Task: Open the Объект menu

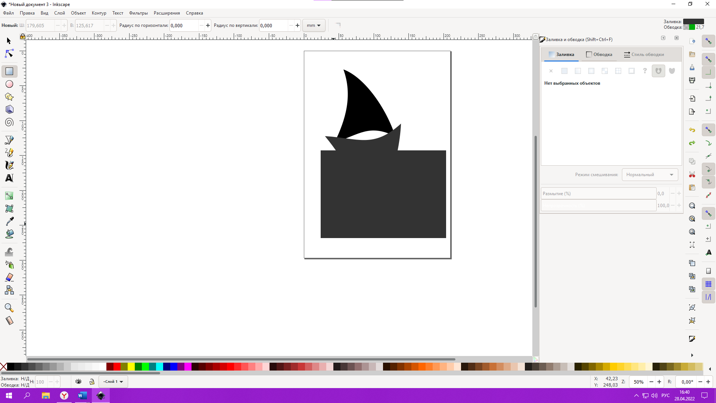Action: point(78,13)
